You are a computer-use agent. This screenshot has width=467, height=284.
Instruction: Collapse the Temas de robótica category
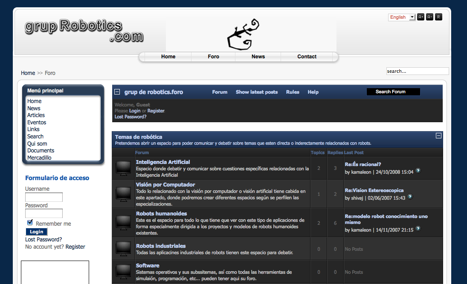438,136
